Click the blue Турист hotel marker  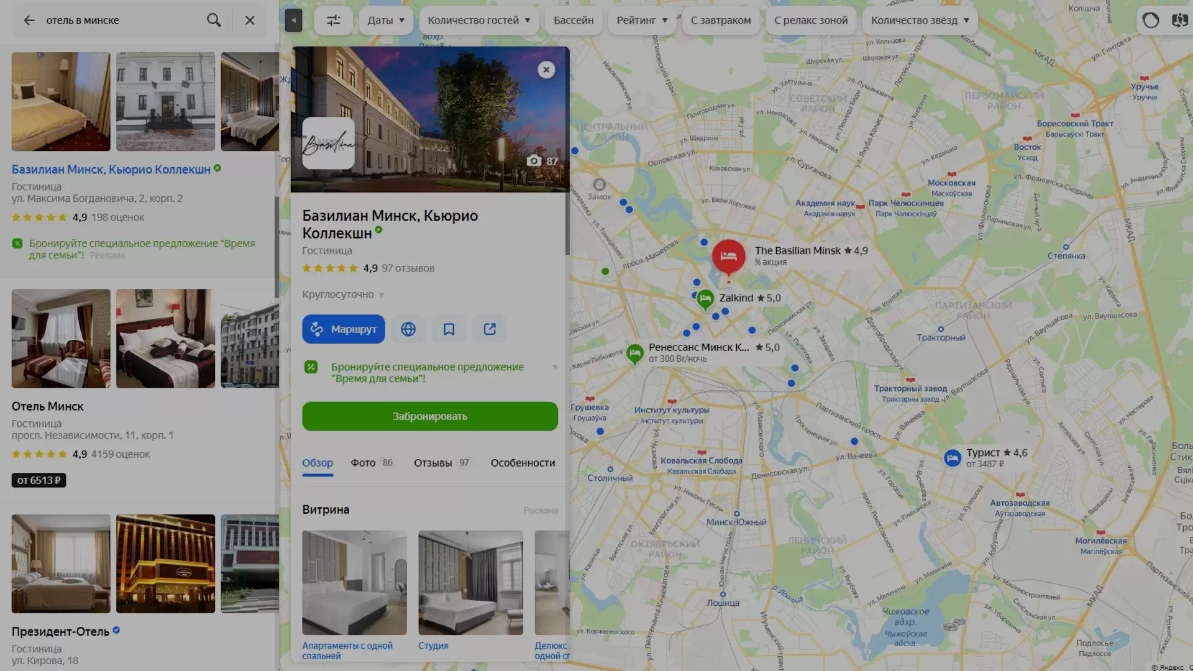click(x=952, y=459)
